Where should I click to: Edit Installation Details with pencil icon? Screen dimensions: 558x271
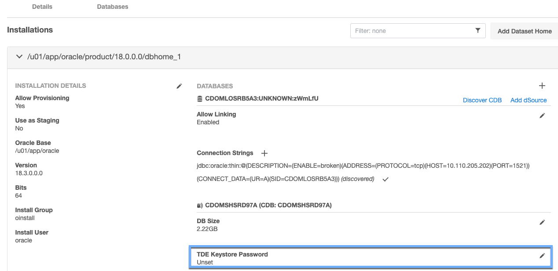tap(179, 86)
